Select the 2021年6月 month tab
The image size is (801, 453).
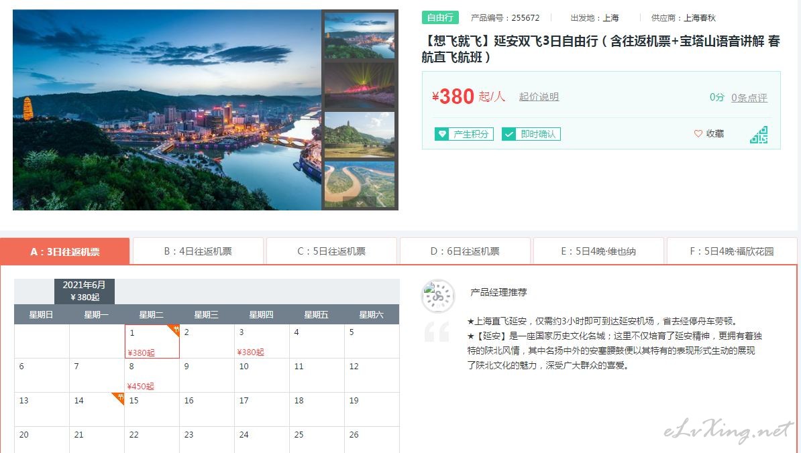[85, 291]
